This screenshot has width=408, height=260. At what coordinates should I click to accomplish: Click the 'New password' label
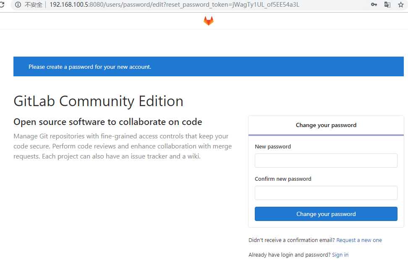(x=273, y=146)
